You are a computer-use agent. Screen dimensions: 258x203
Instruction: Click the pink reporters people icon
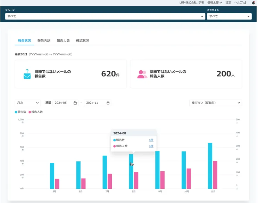[142, 74]
